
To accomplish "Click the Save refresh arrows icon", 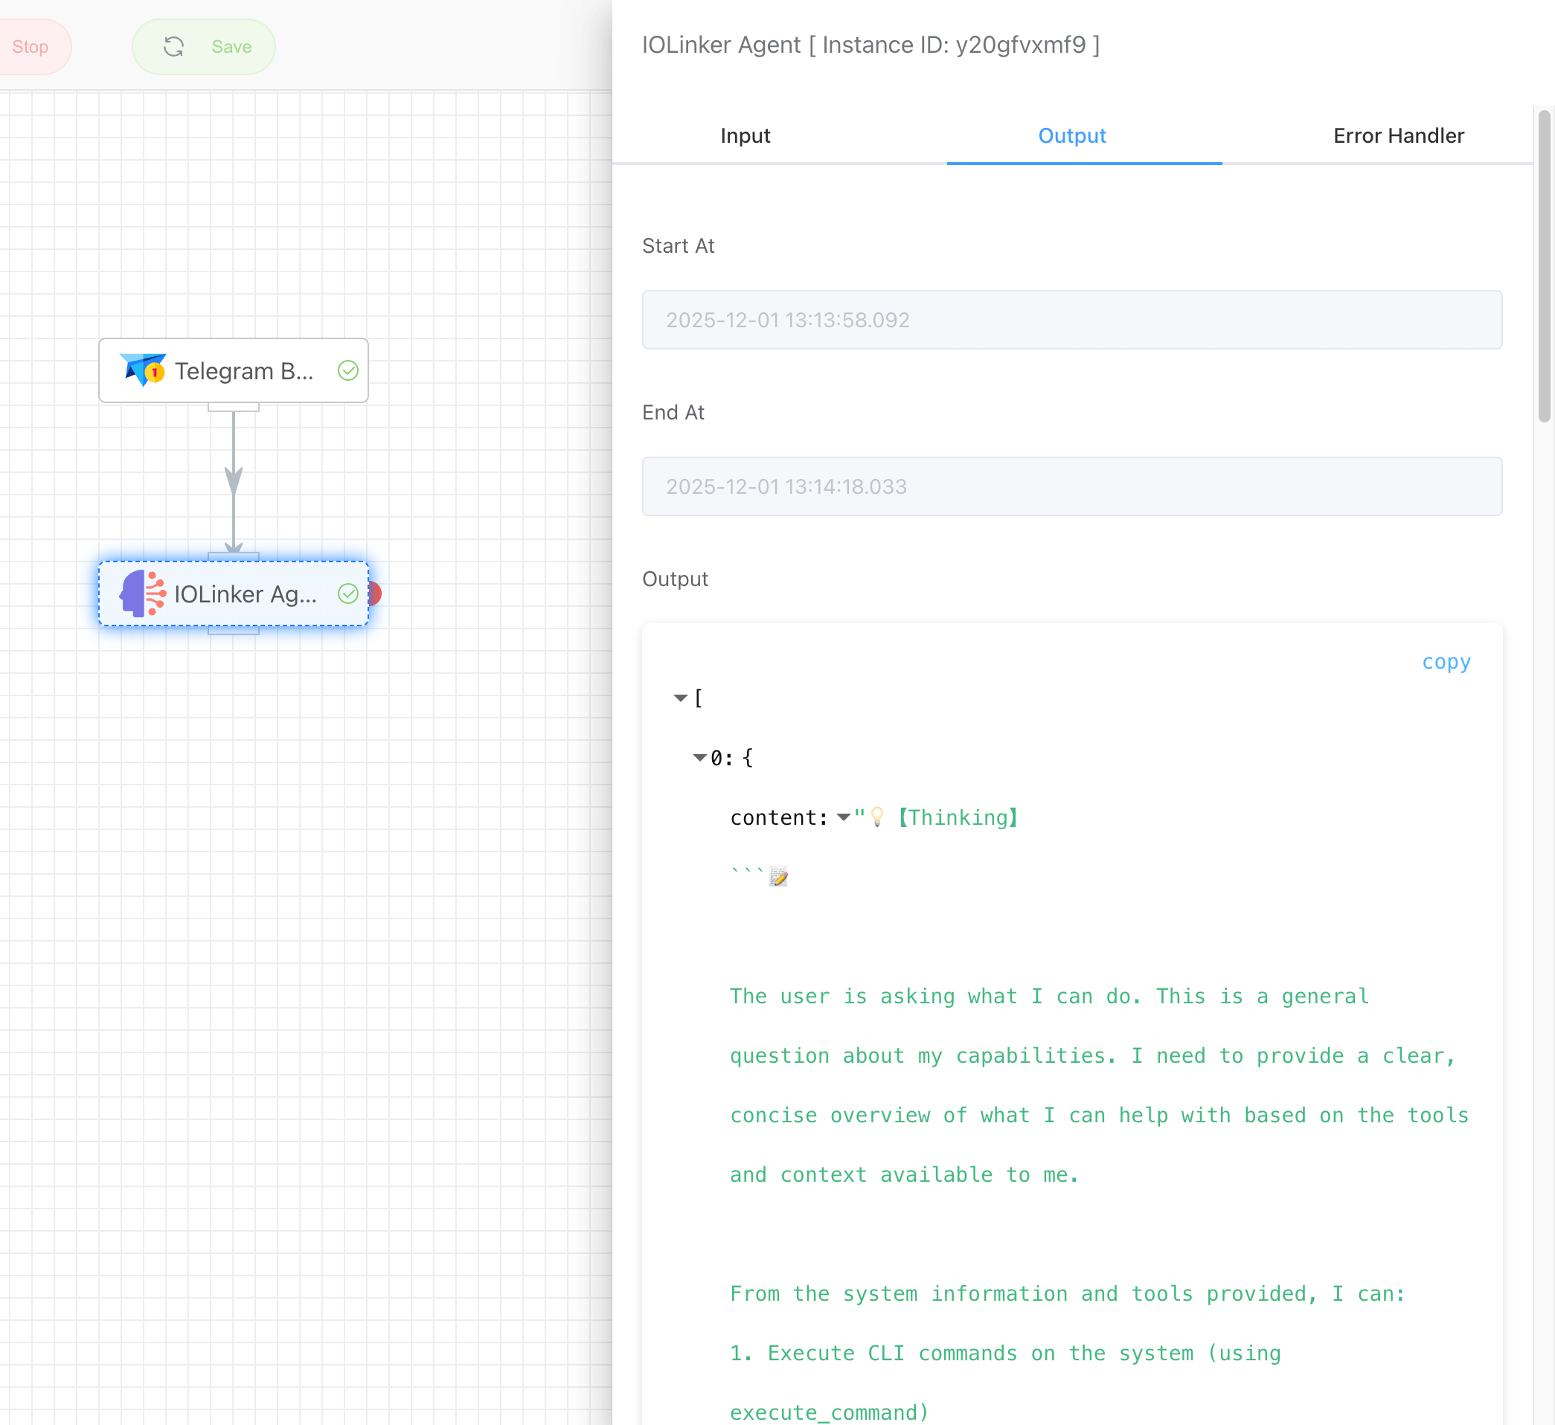I will point(173,47).
